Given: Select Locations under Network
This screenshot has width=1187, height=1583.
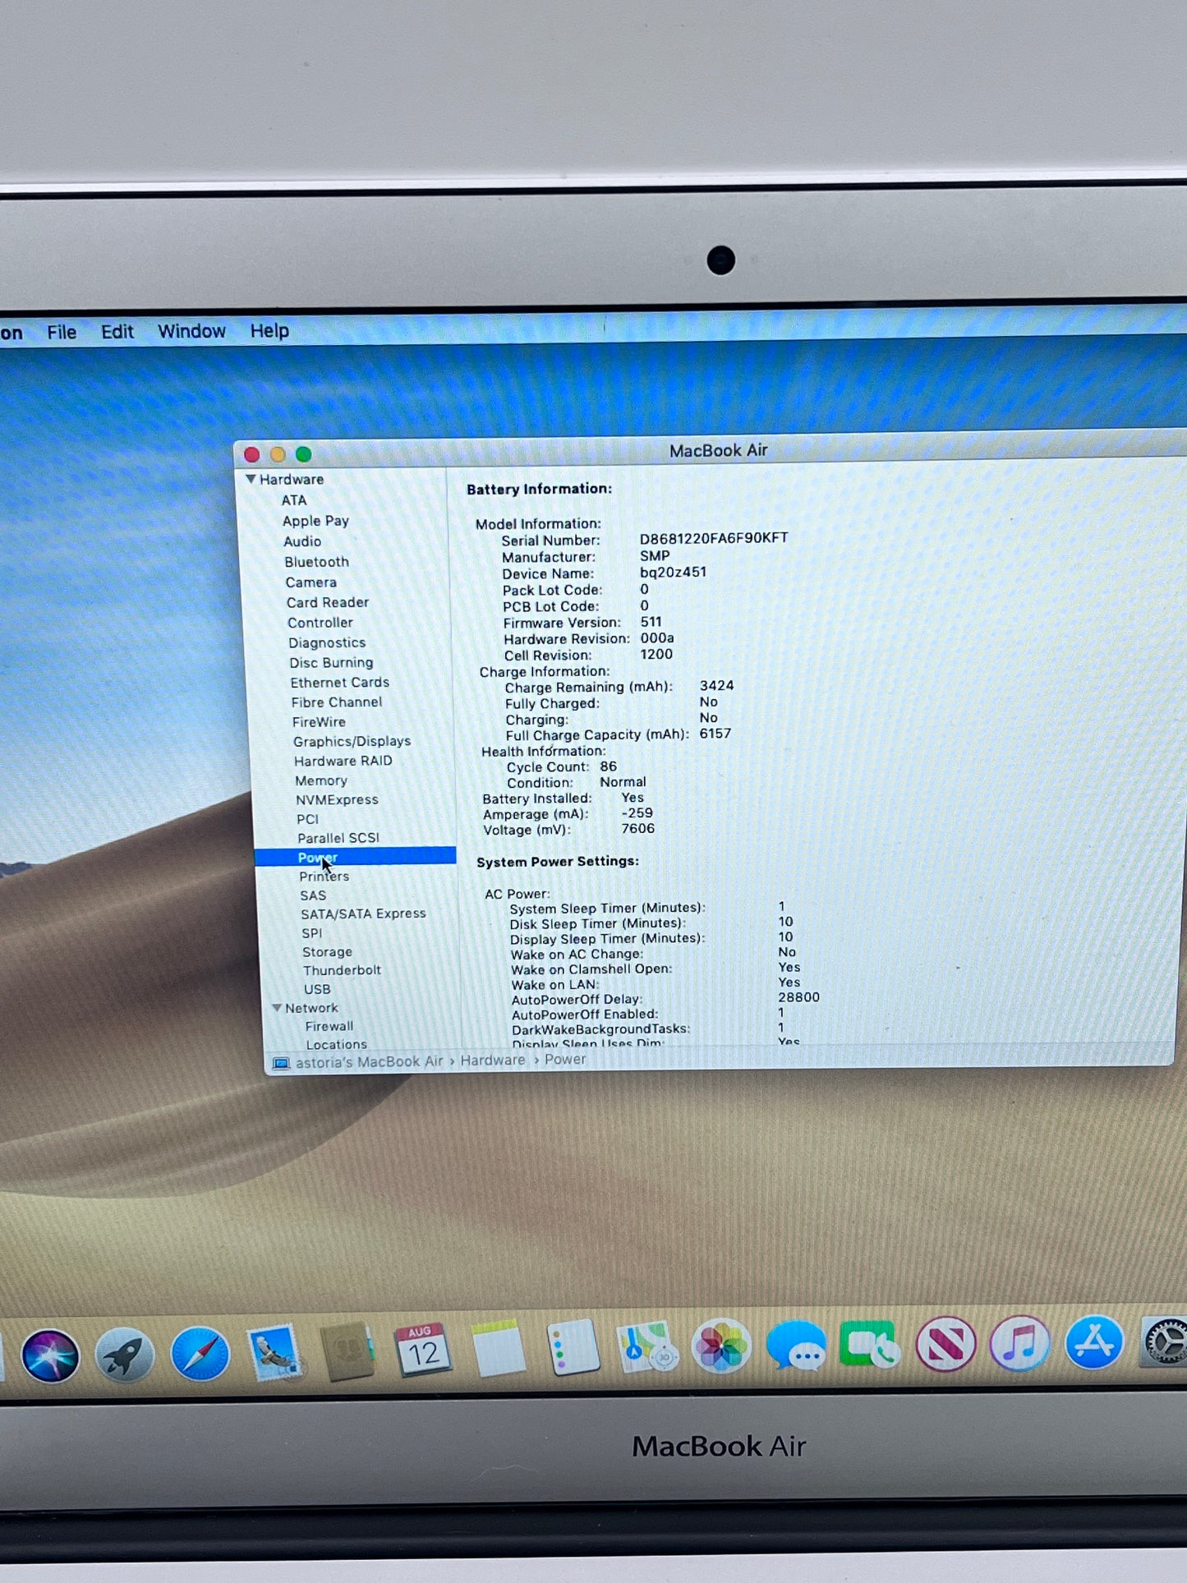Looking at the screenshot, I should (x=336, y=1044).
